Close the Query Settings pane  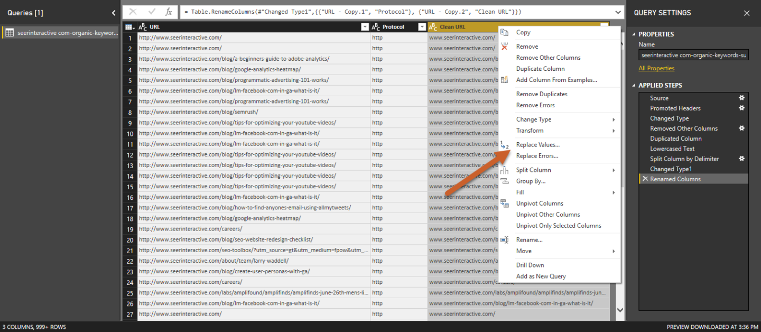pos(746,13)
